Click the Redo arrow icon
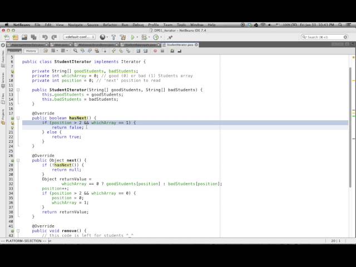The height and width of the screenshot is (267, 356). point(54,37)
